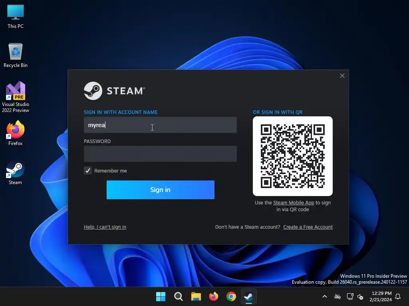
Task: Launch Firefox from the taskbar
Action: [x=214, y=296]
